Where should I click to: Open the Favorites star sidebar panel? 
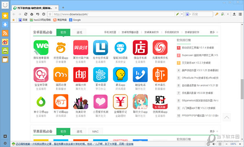[5, 15]
